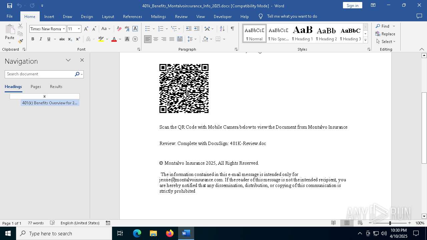Click Type here to search box
Screen dimensions: 427x240
(64, 233)
